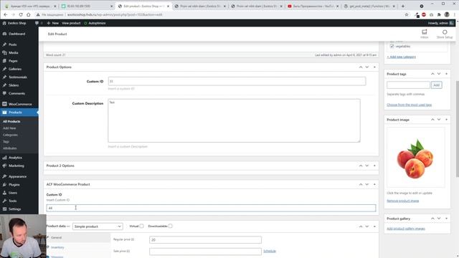Click the Schedule sale price link
This screenshot has width=459, height=258.
click(270, 251)
